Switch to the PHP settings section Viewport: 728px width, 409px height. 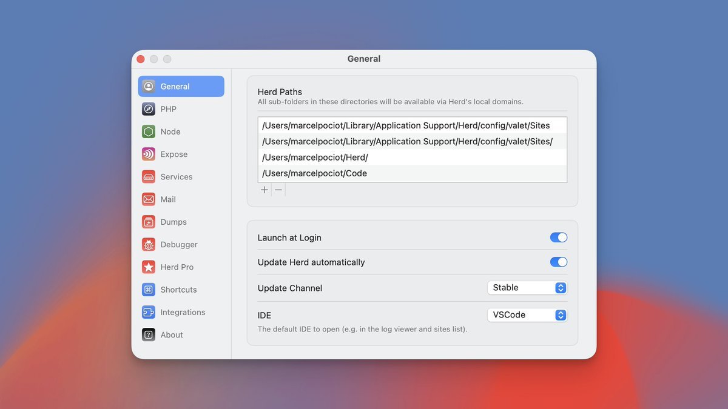(x=169, y=109)
